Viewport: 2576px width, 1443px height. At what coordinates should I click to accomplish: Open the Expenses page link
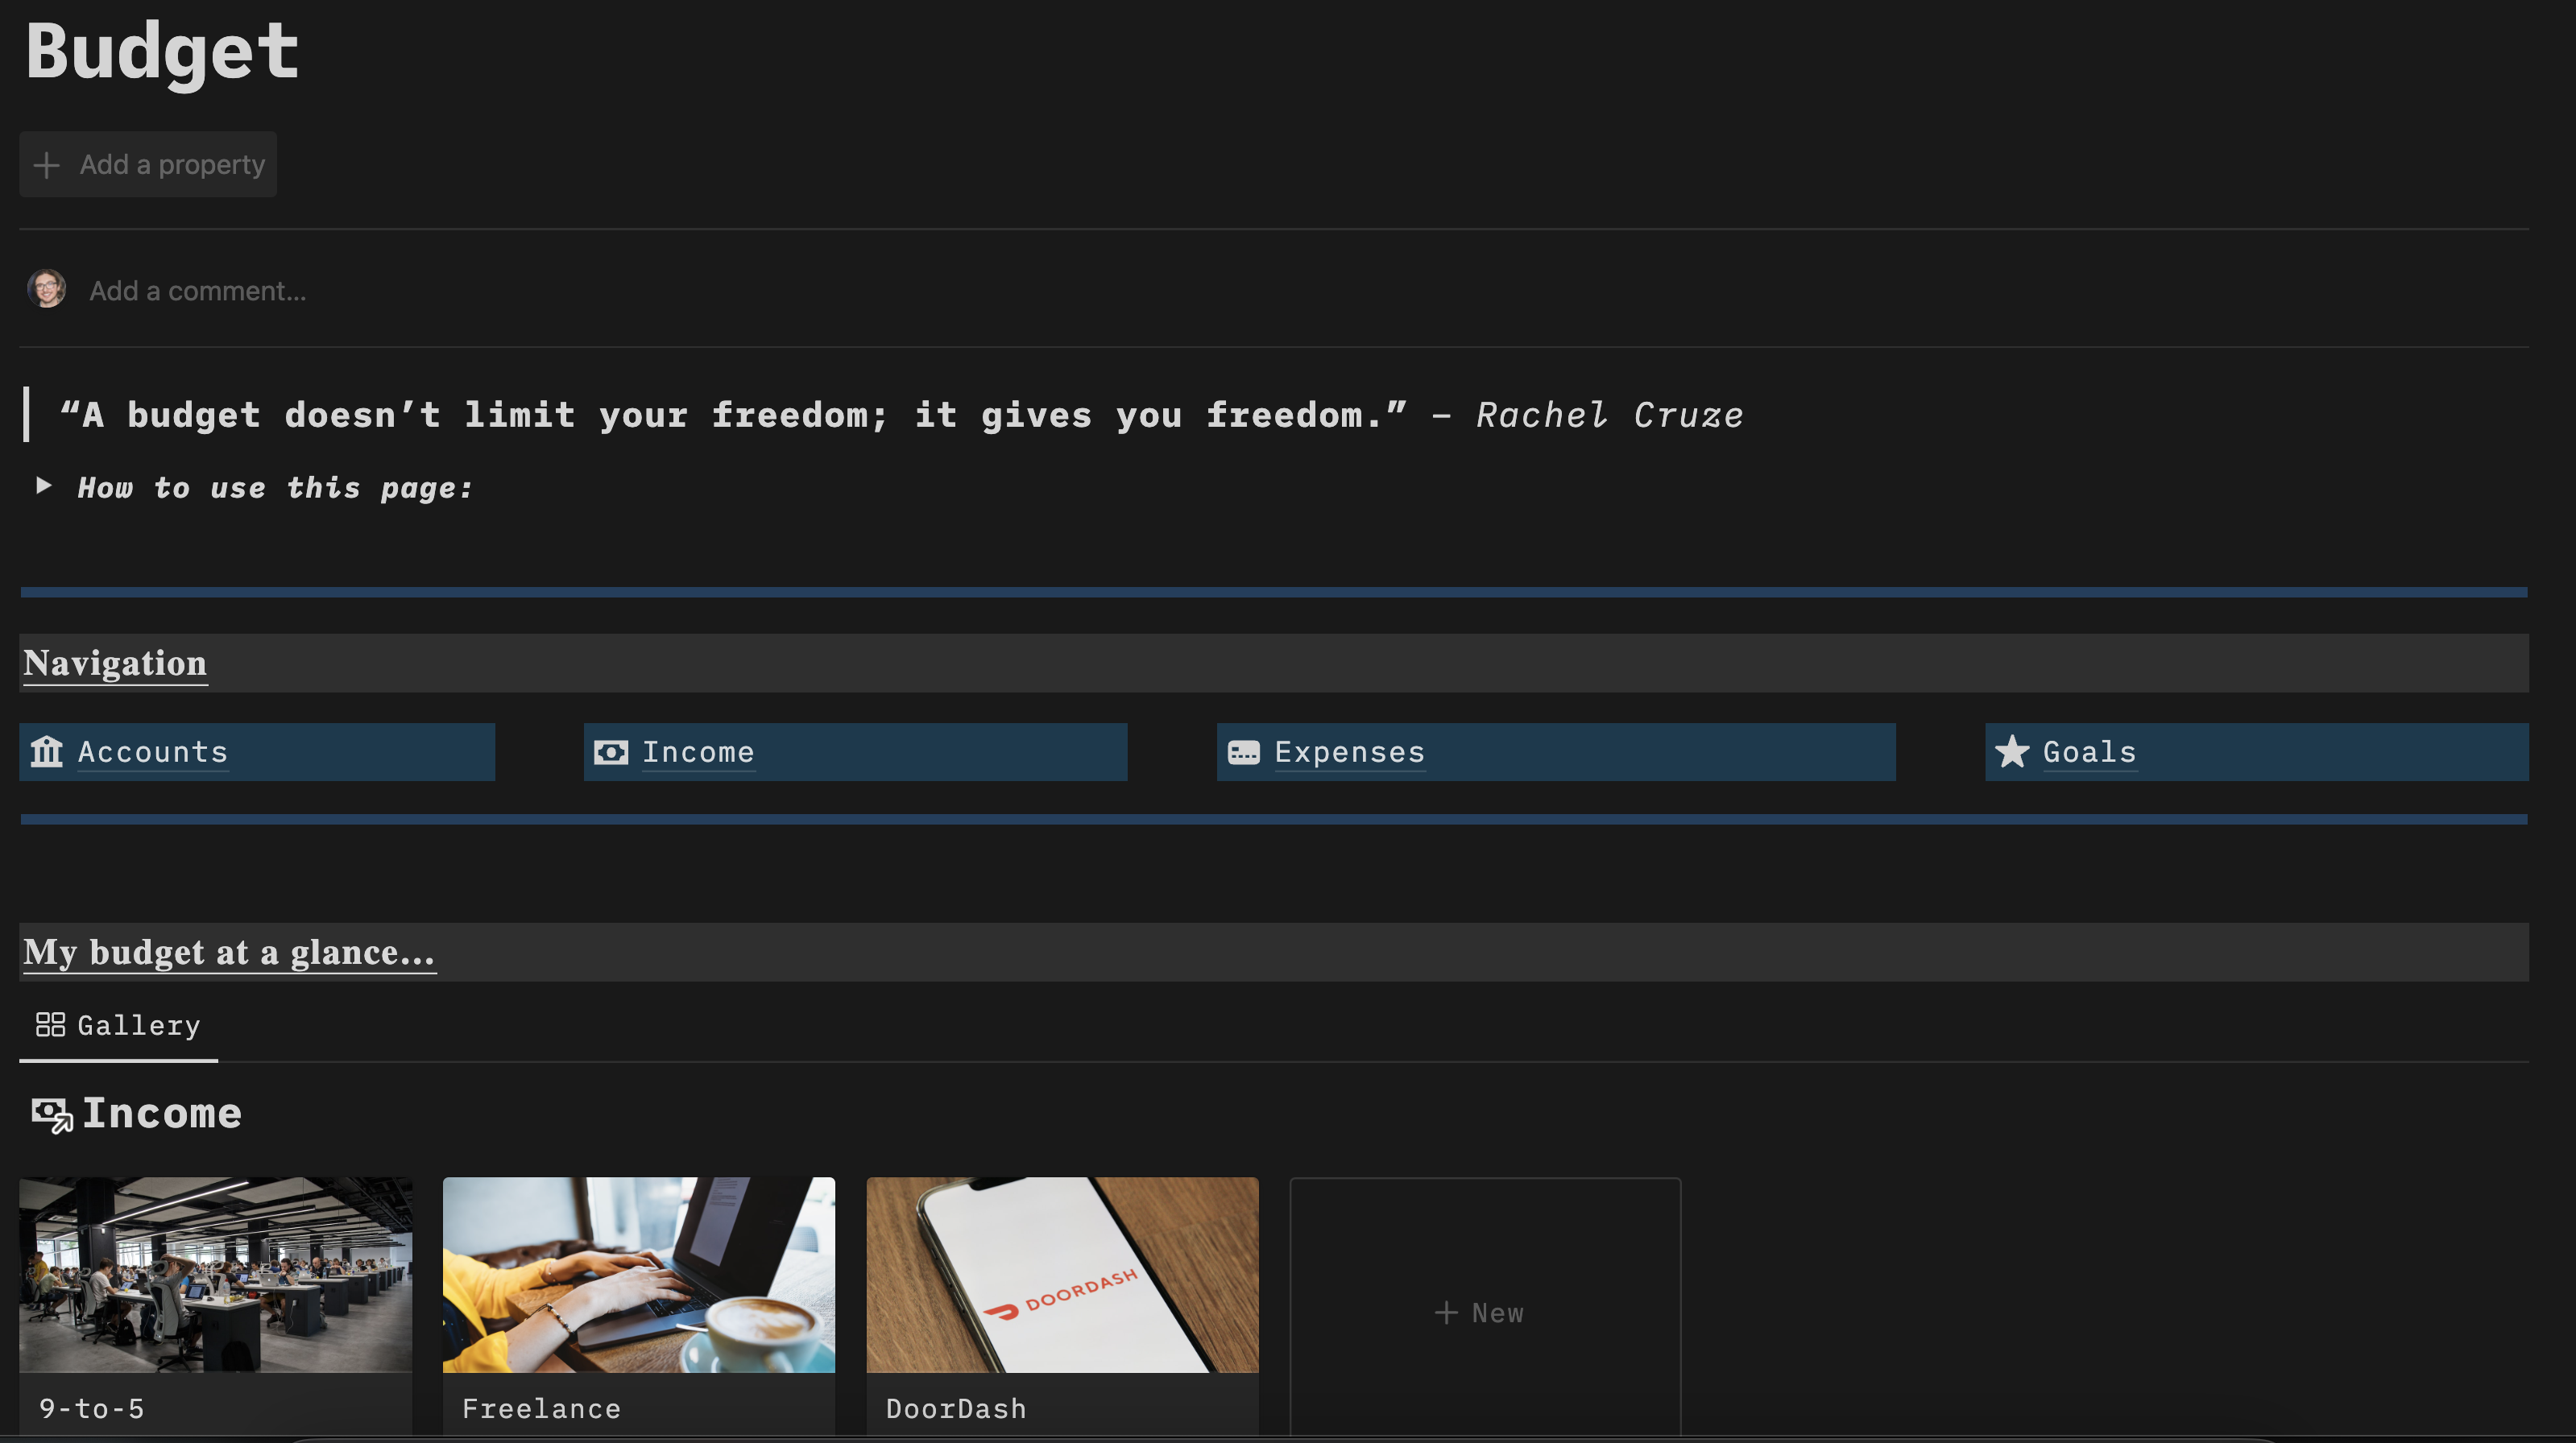coord(1349,752)
